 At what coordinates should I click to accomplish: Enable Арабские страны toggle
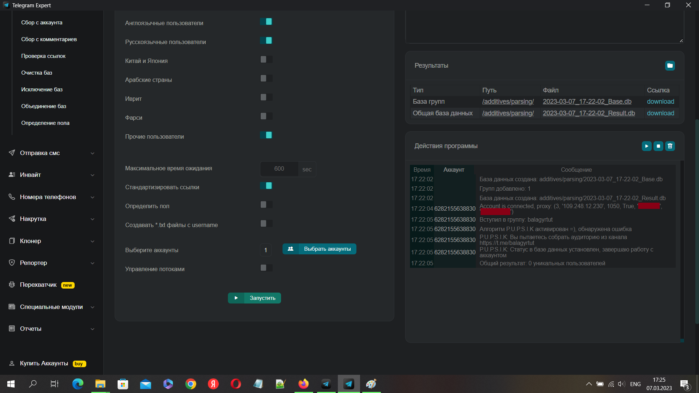tap(266, 78)
